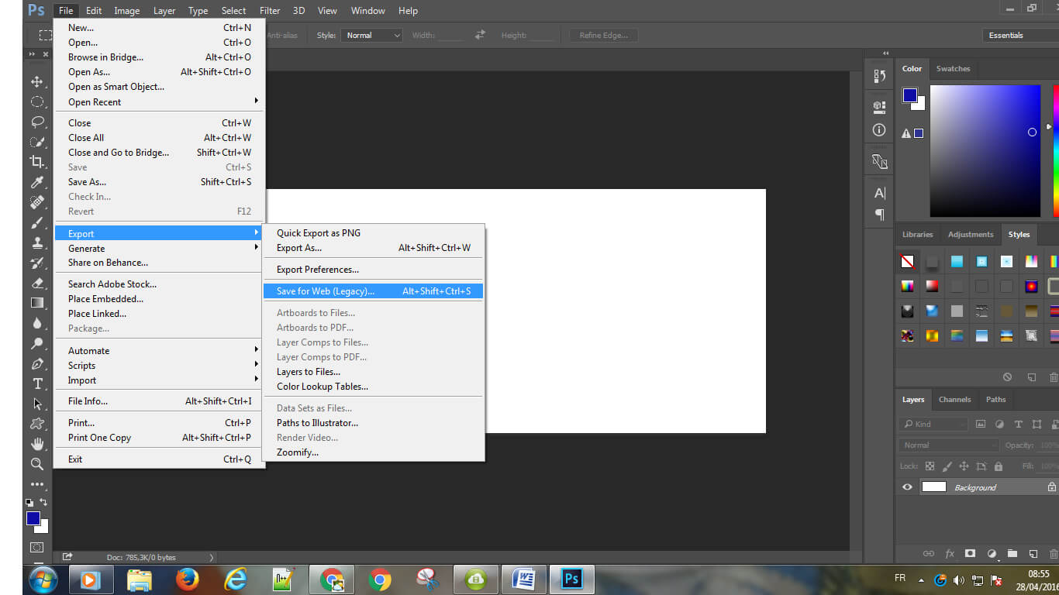Image resolution: width=1059 pixels, height=595 pixels.
Task: Click inside the color picker field
Action: [x=985, y=150]
